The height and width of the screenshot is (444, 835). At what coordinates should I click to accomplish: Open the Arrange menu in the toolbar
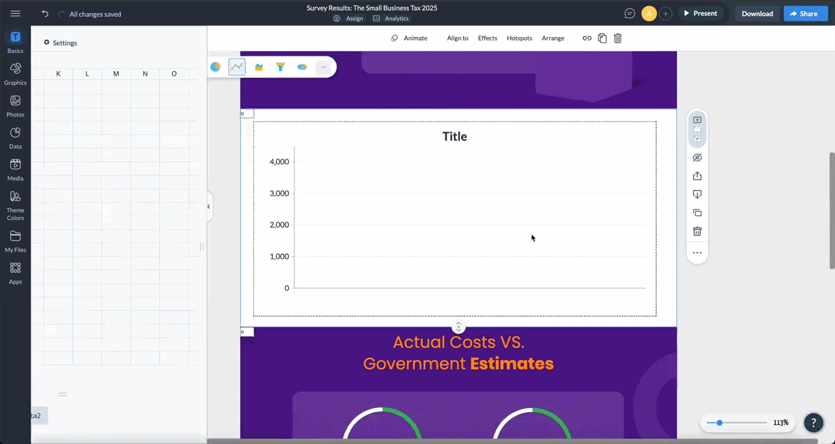(552, 38)
